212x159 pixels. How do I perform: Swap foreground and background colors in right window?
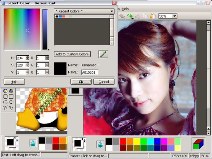point(84,139)
